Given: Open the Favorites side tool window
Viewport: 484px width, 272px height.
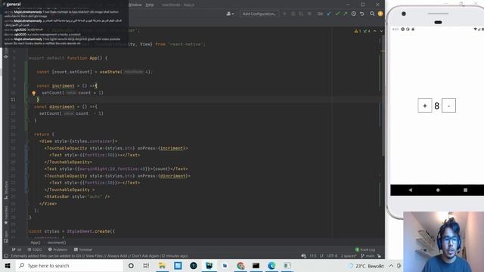Looking at the screenshot, I should 6,215.
